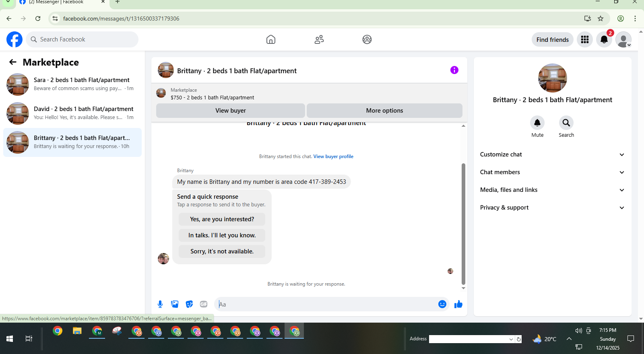
Task: Open the Groups icon in top navigation
Action: click(367, 39)
